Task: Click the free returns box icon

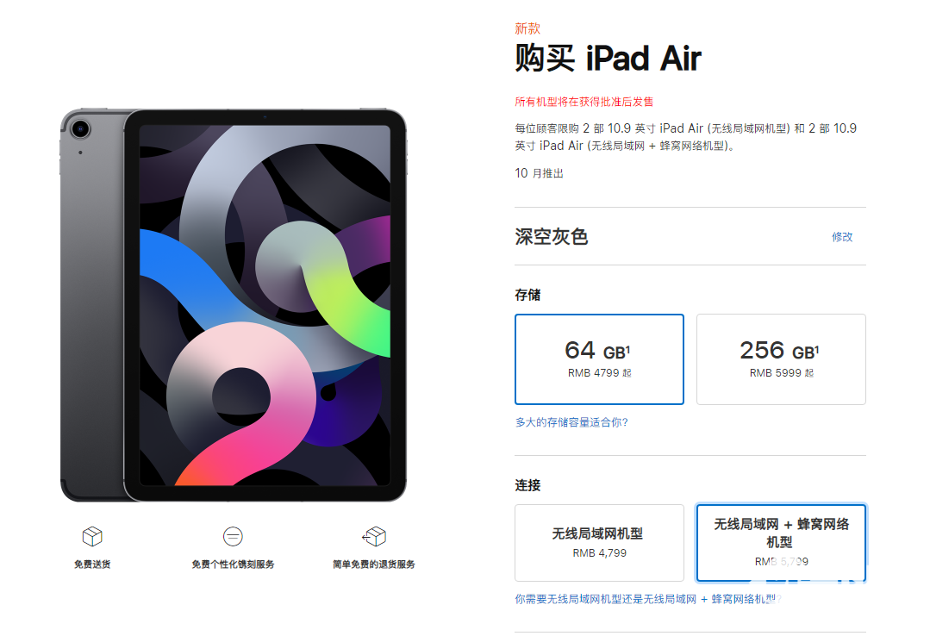Action: [x=374, y=536]
